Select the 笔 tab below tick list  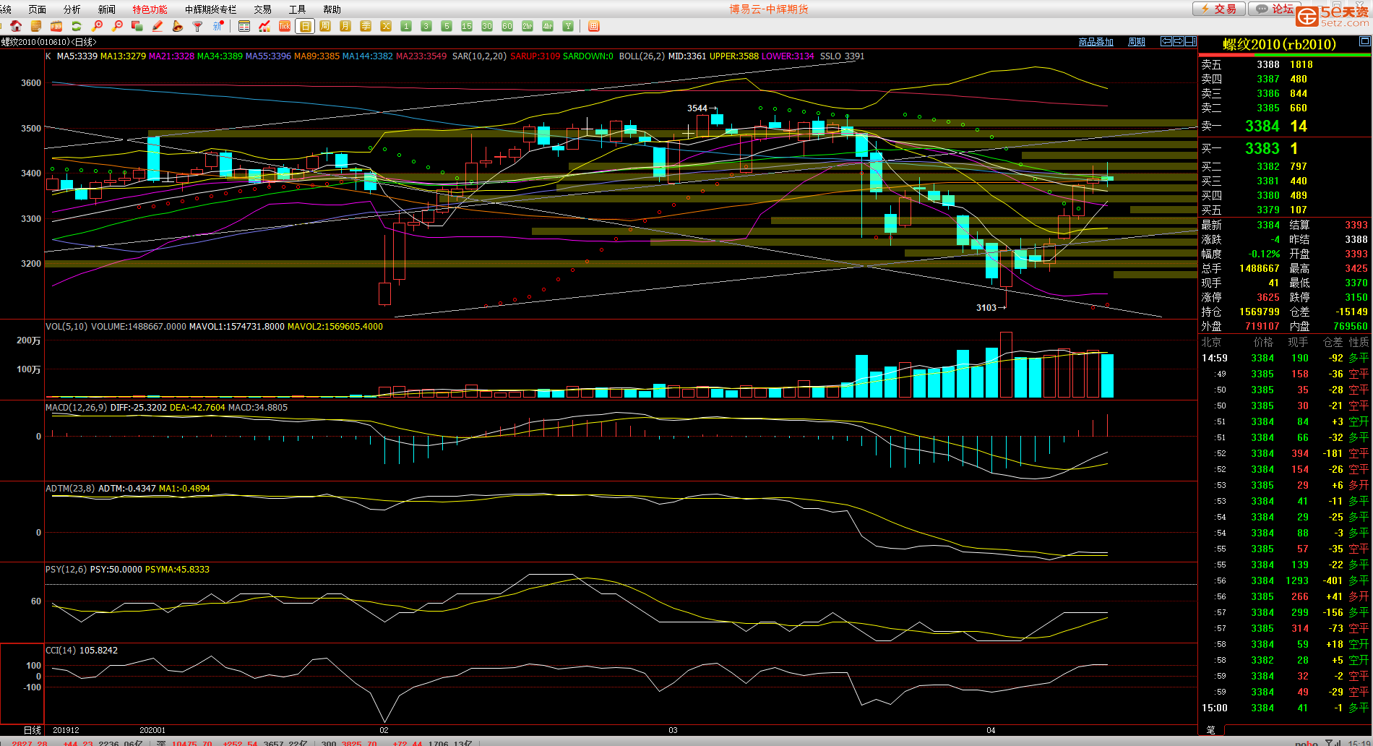click(1211, 730)
